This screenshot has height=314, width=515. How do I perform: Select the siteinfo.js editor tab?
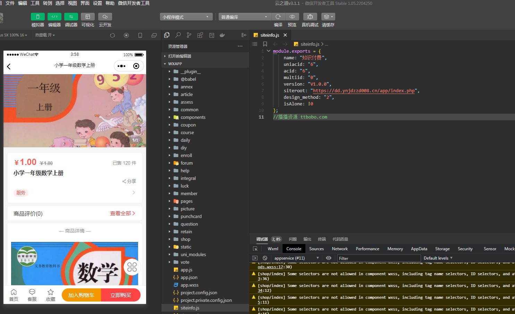click(270, 35)
